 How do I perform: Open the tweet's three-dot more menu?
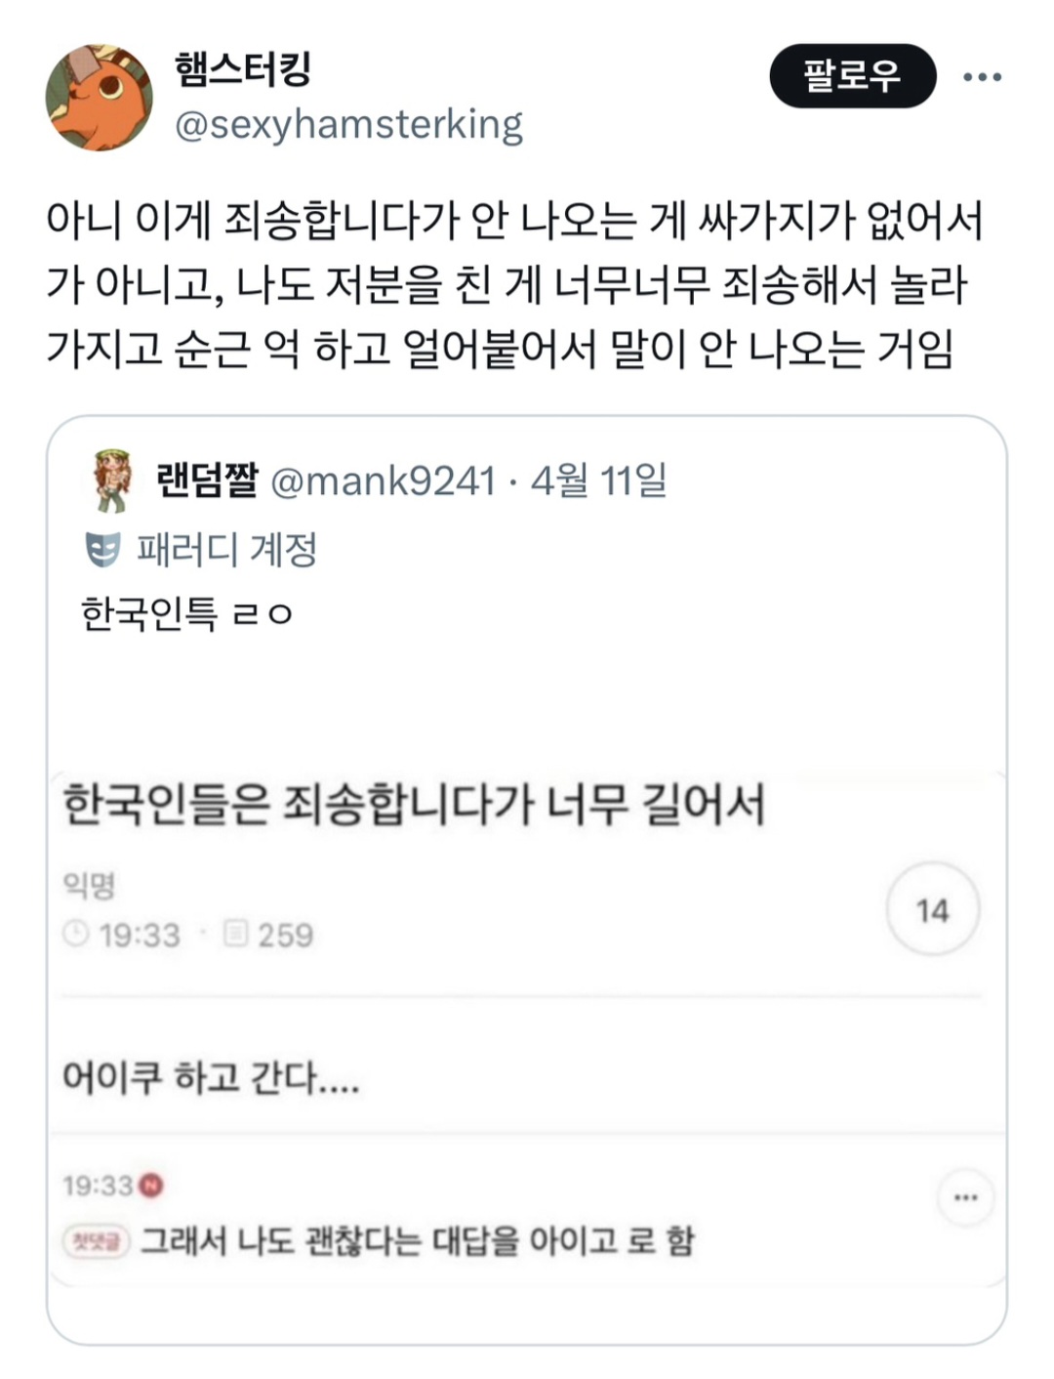click(x=982, y=77)
